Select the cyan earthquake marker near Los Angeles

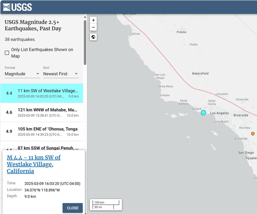tap(203, 113)
